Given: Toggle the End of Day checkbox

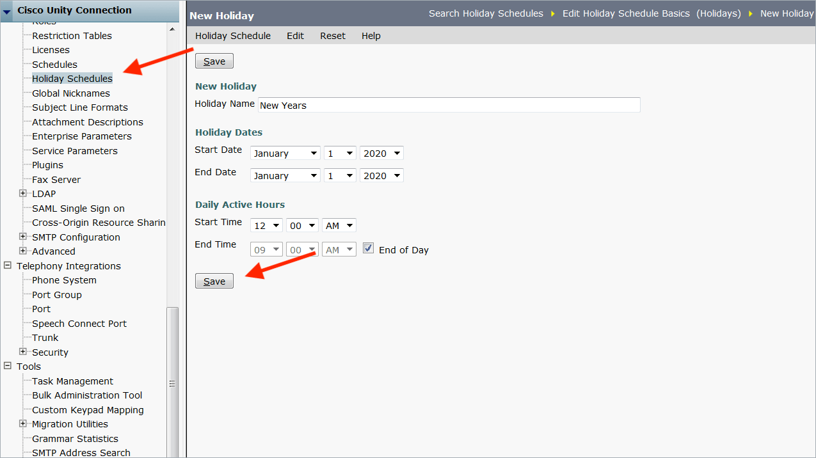Looking at the screenshot, I should click(x=368, y=249).
